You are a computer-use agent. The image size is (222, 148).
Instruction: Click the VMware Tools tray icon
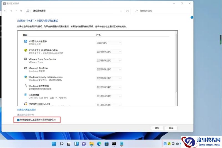tap(173, 144)
